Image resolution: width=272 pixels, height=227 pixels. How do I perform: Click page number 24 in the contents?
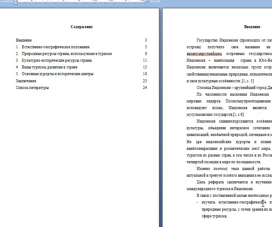[x=145, y=88]
